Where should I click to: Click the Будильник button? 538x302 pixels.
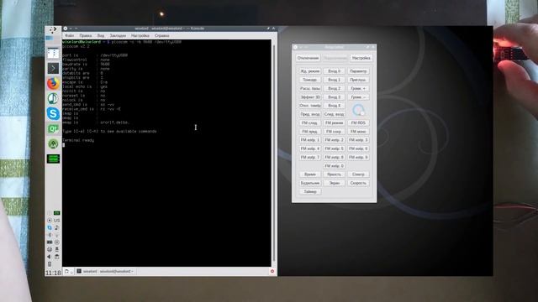310,183
